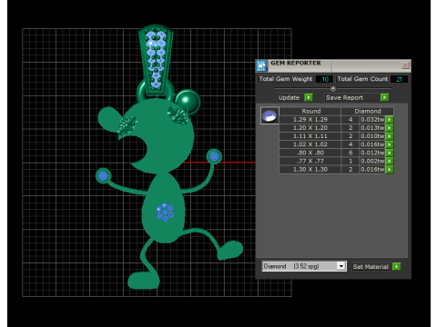Click green arrow next to Update
Screen dimensions: 437x327
[309, 97]
